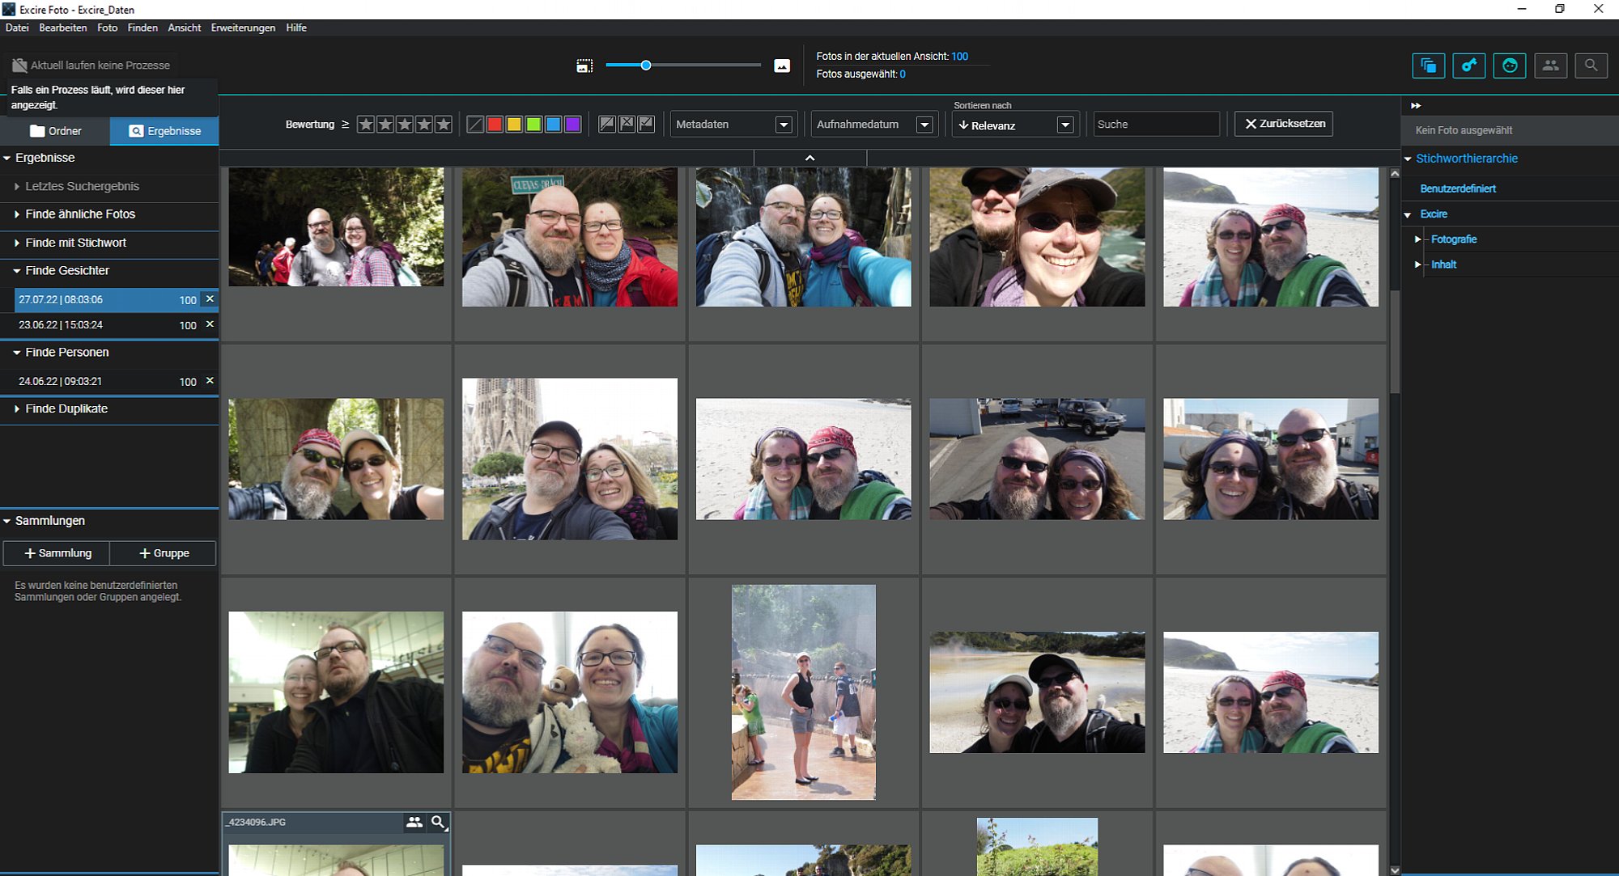Open the Aufnahmedatum dropdown
1619x876 pixels.
874,125
